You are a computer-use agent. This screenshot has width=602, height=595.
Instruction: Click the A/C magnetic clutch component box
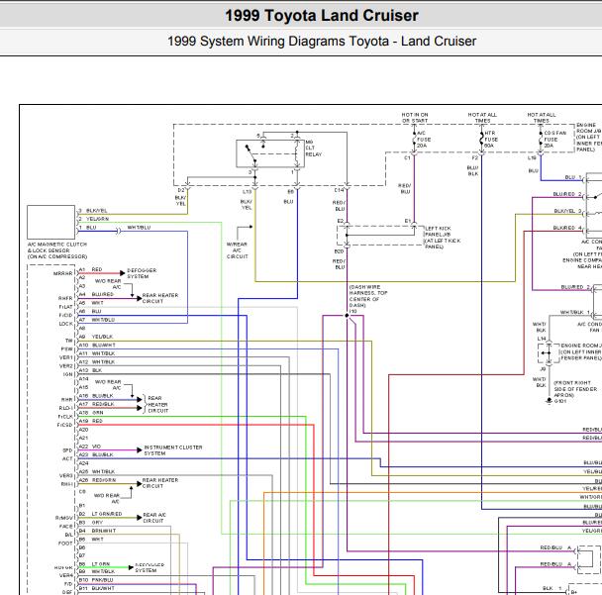[51, 223]
